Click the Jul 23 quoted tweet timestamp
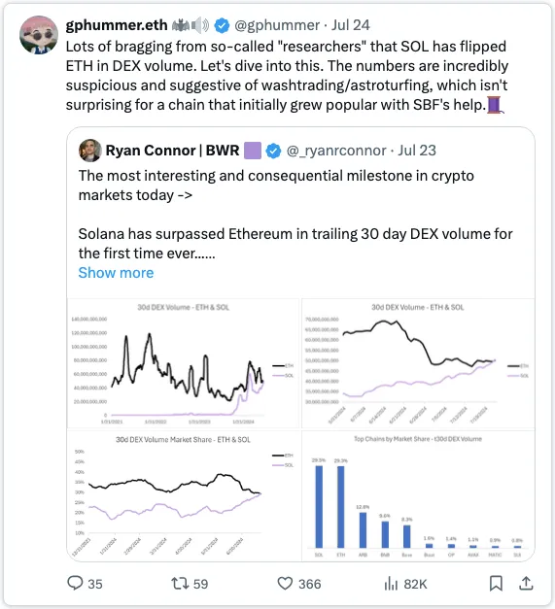The width and height of the screenshot is (555, 609). 417,151
